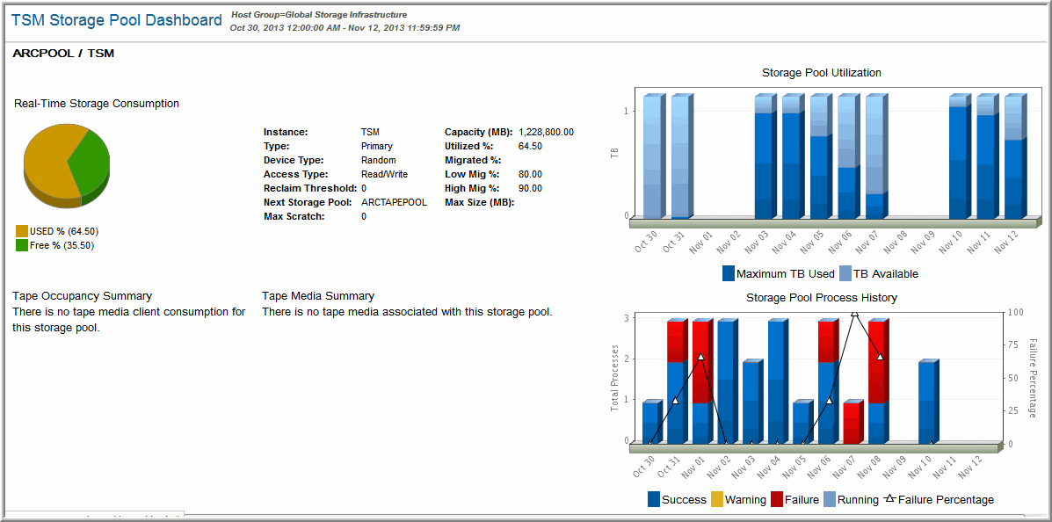
Task: Click the USED % orange legend swatch
Action: (x=22, y=231)
